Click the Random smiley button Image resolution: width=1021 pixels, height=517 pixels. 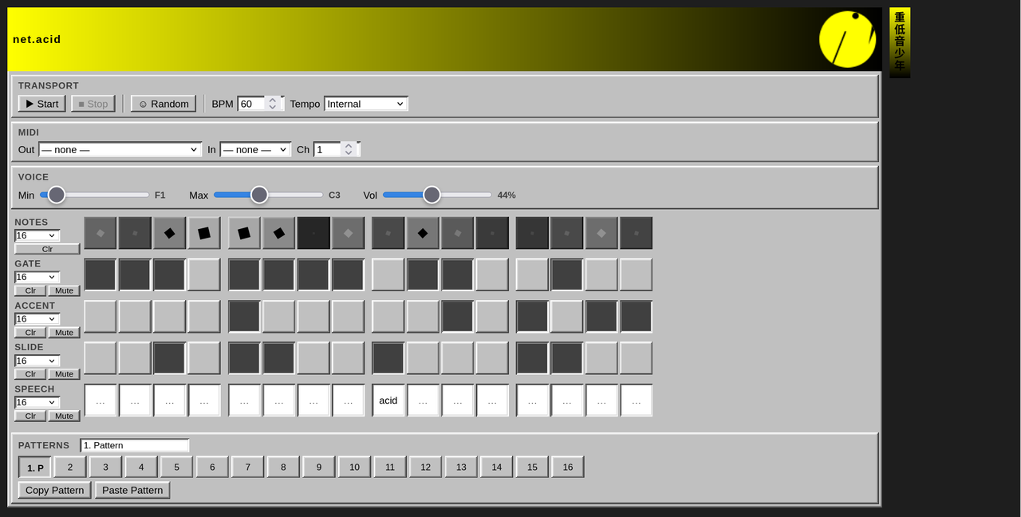[x=164, y=104]
